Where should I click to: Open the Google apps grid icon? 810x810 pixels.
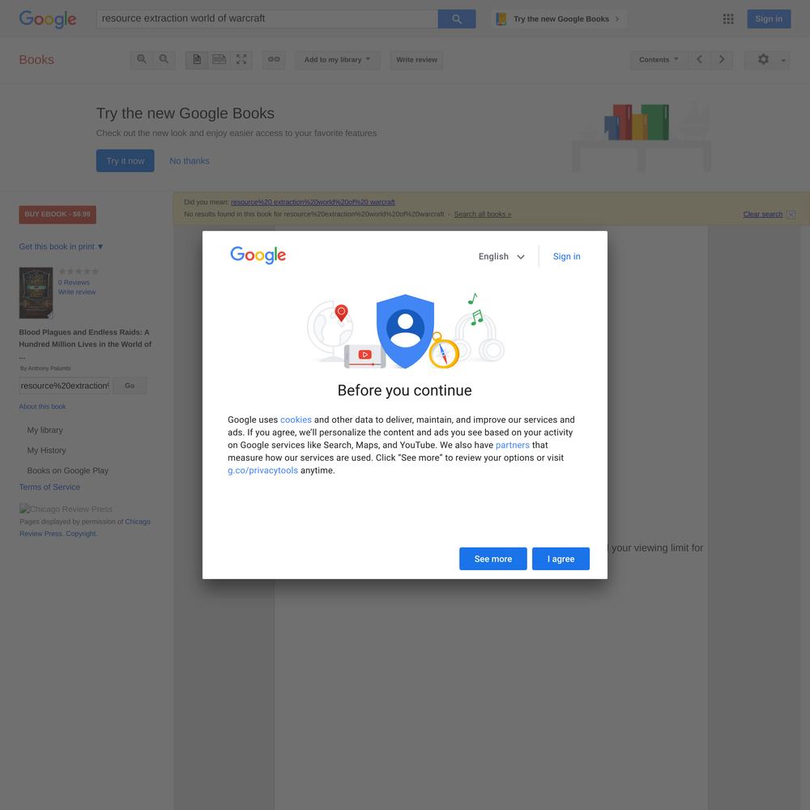tap(728, 19)
